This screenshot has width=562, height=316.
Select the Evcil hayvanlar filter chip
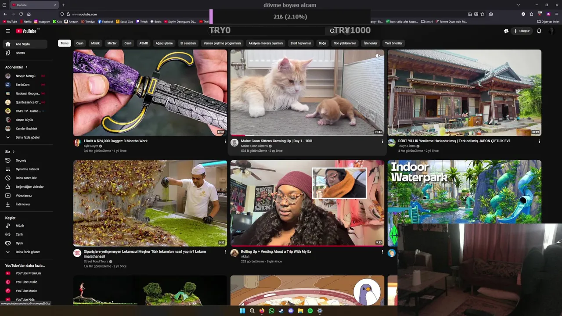point(301,43)
